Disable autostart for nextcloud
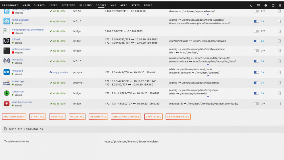 pos(256,72)
